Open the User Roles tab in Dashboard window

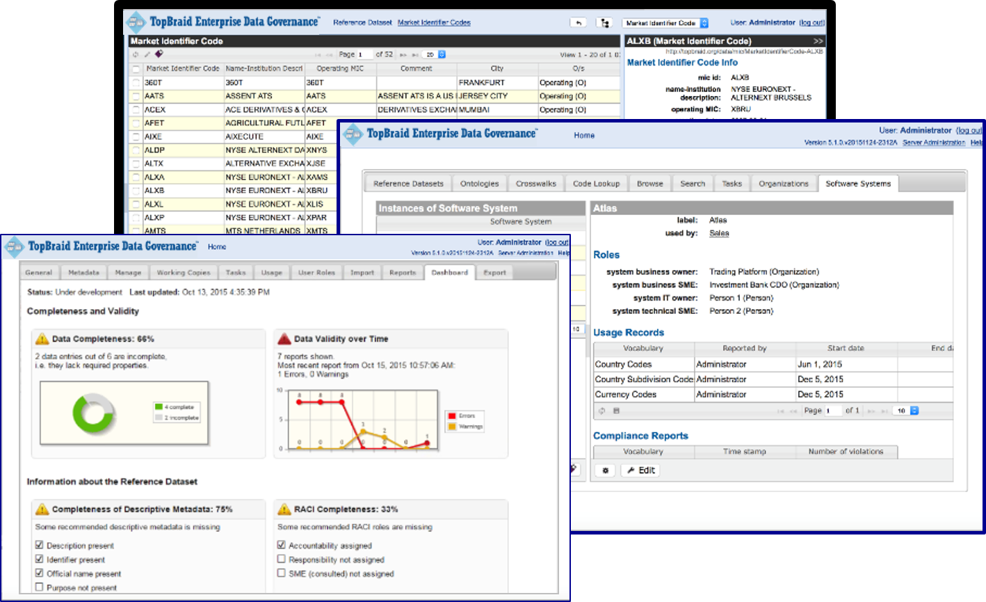pyautogui.click(x=316, y=273)
